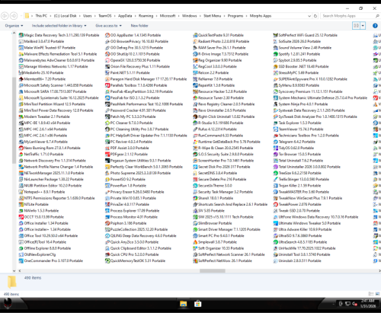The width and height of the screenshot is (381, 313).
Task: Select the Memtest86+ icon
Action: tap(21, 79)
